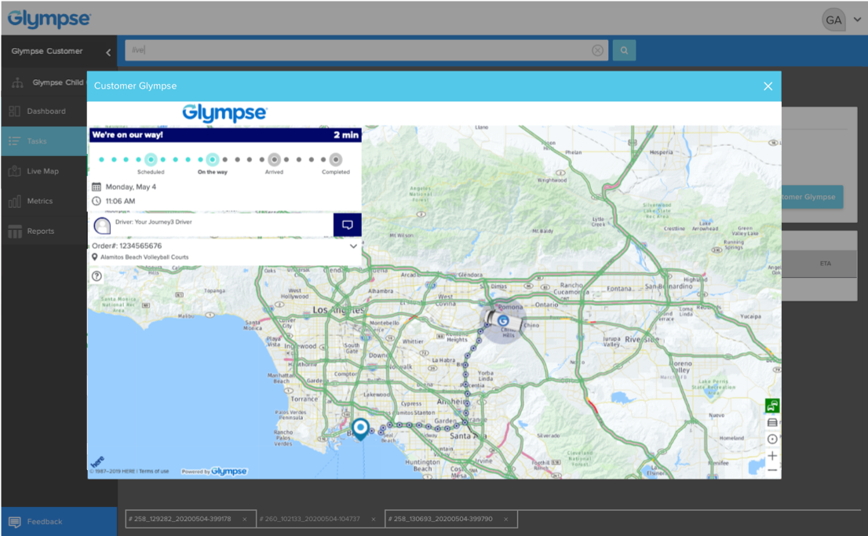Click the destination pin on the map
The image size is (868, 536).
tap(360, 428)
